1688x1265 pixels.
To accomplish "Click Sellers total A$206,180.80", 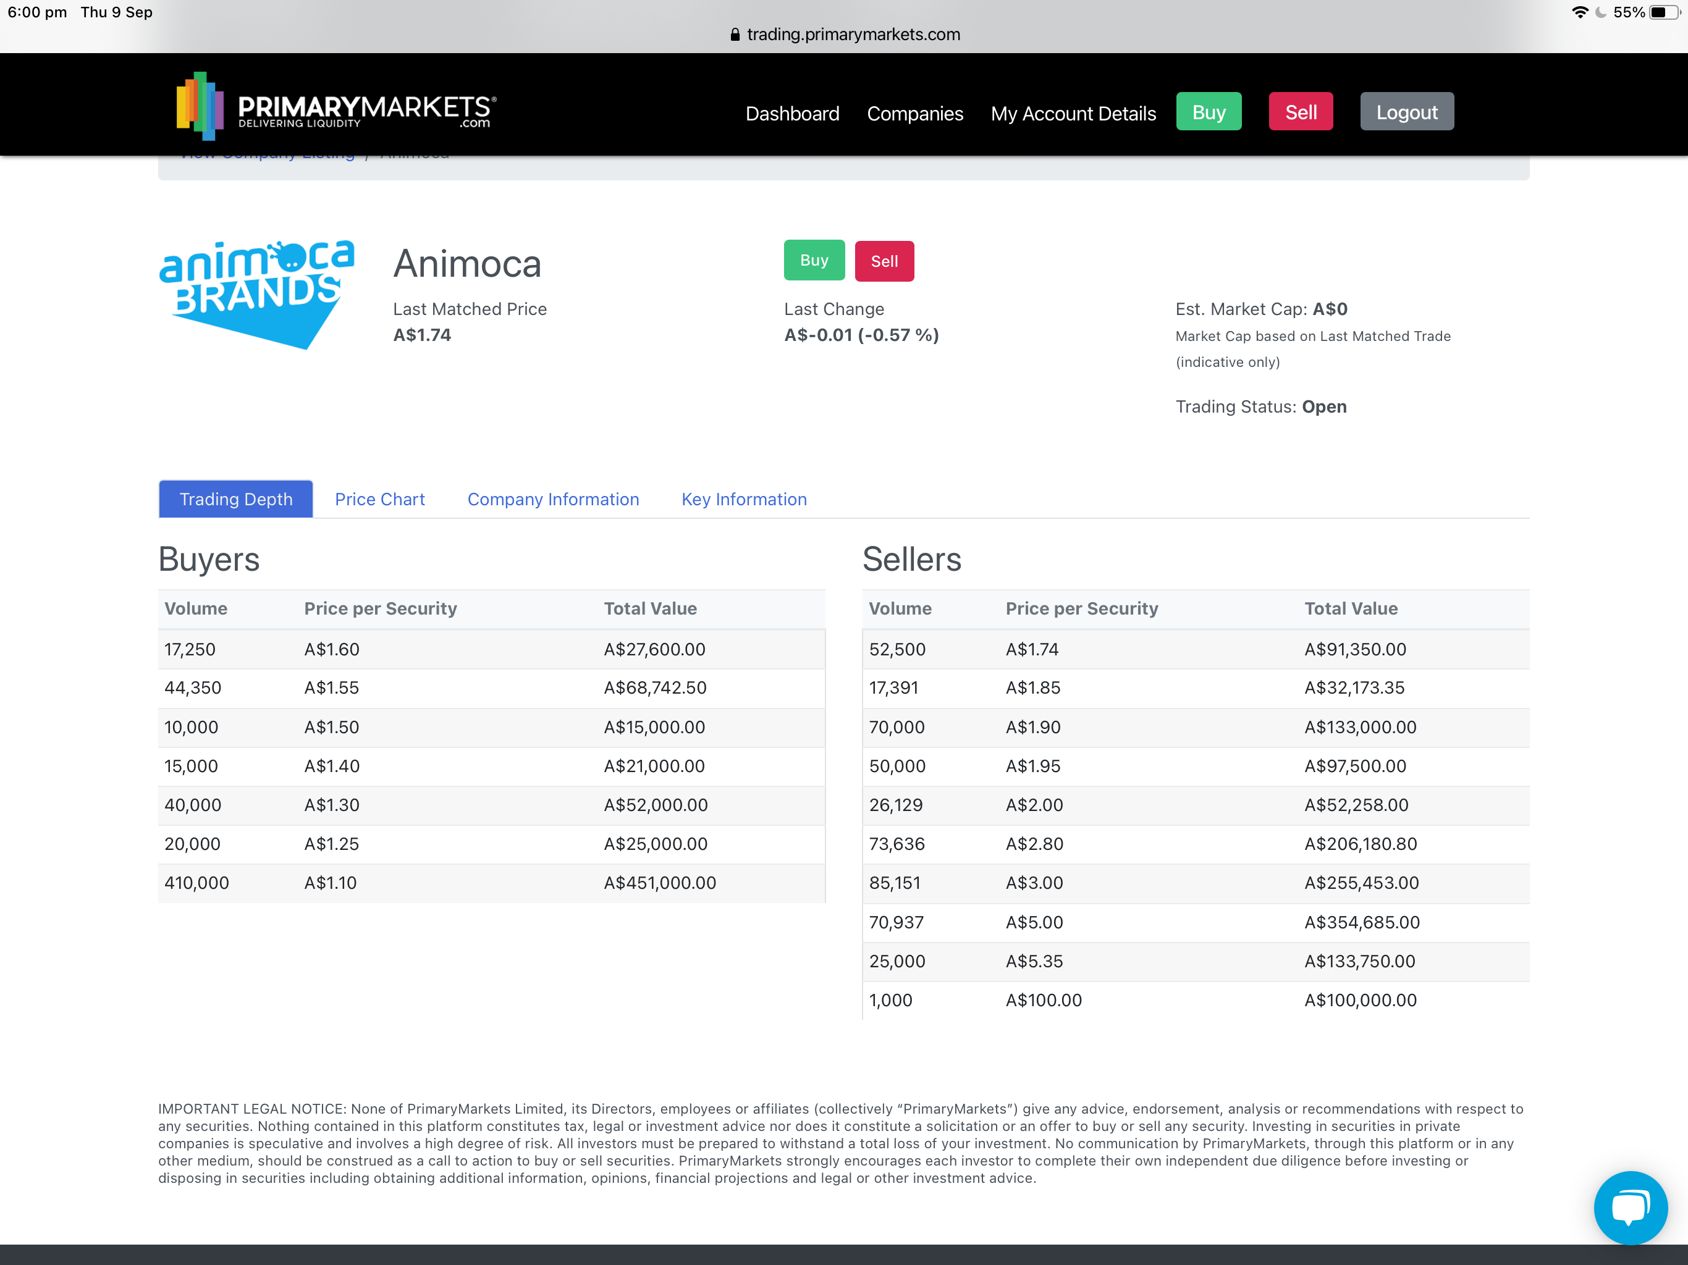I will tap(1361, 844).
